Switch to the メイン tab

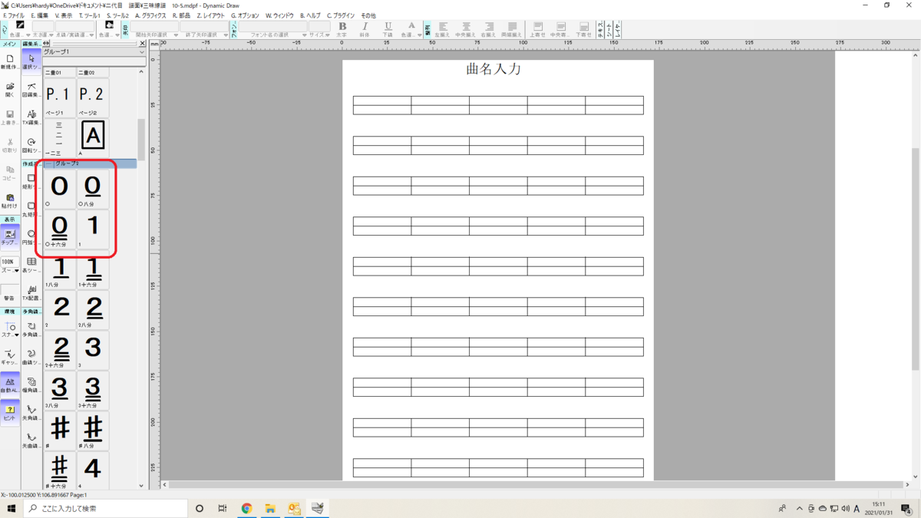pyautogui.click(x=9, y=44)
